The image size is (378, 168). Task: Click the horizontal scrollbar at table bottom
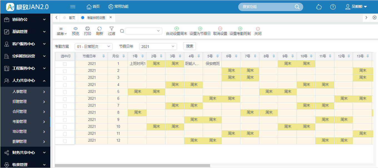pos(132,166)
